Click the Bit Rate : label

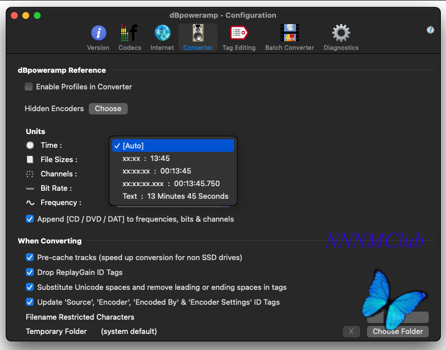56,188
